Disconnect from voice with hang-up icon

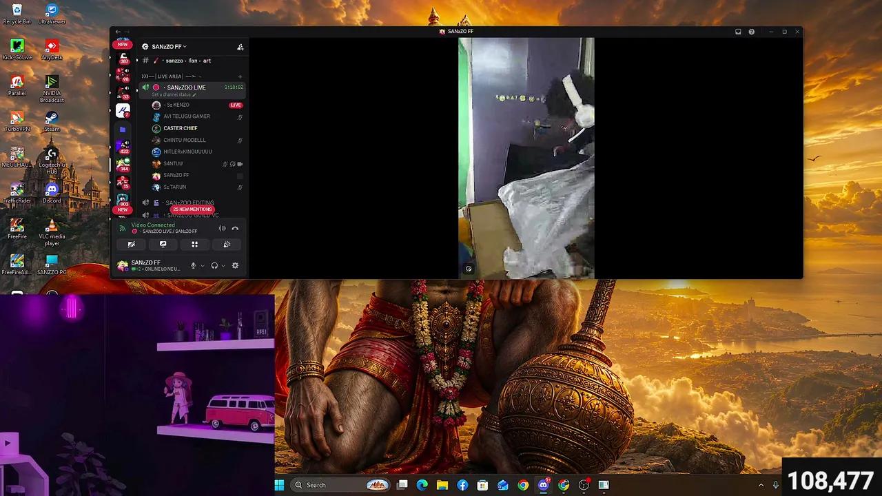click(x=235, y=228)
